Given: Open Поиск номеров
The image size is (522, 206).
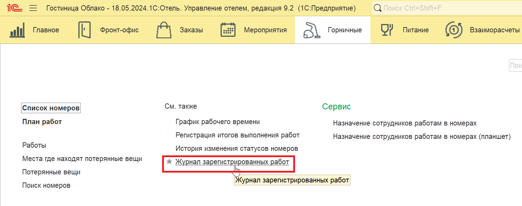Looking at the screenshot, I should pos(46,185).
